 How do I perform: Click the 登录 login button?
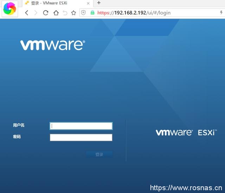pos(99,155)
